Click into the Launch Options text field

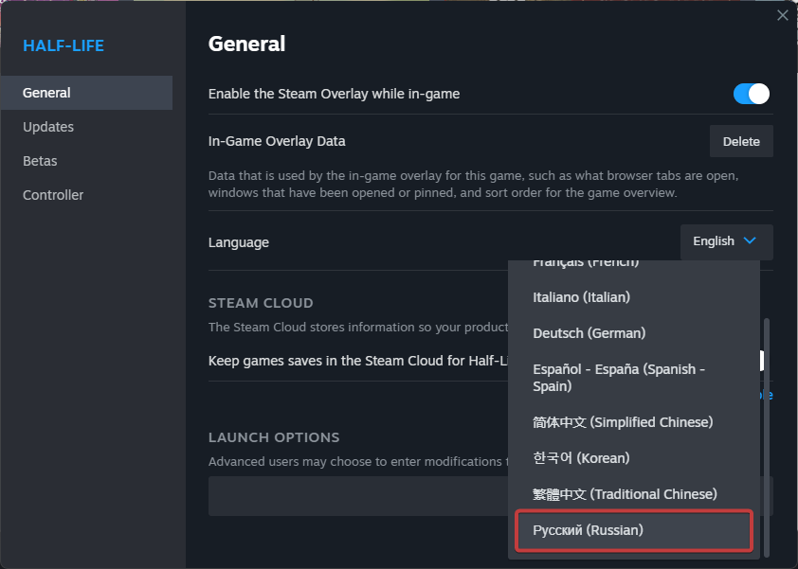point(360,496)
